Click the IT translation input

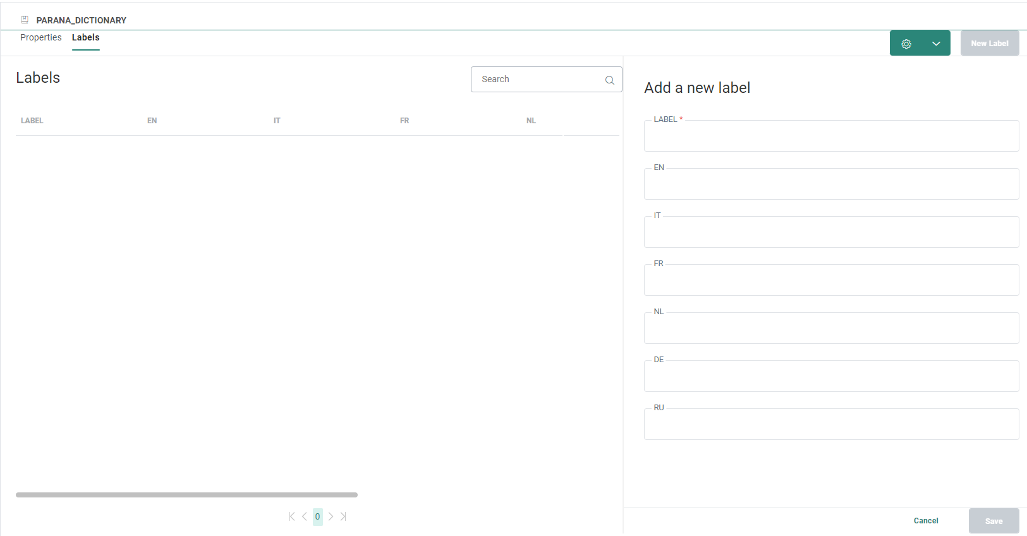click(831, 233)
